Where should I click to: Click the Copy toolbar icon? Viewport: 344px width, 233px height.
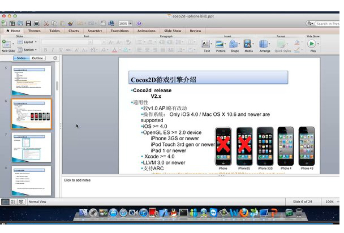[54, 23]
